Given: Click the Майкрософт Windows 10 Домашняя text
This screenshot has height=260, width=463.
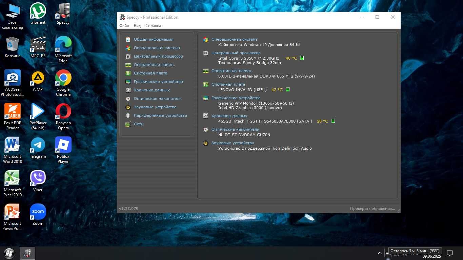Looking at the screenshot, I should point(259,45).
